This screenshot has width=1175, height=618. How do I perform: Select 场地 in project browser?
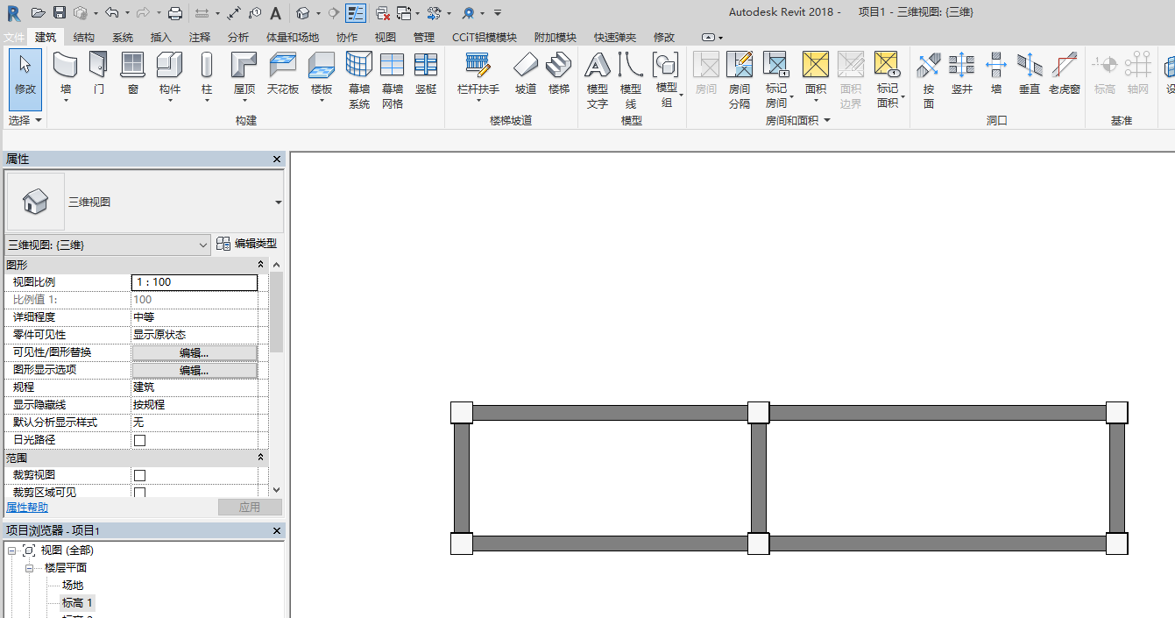tap(73, 586)
